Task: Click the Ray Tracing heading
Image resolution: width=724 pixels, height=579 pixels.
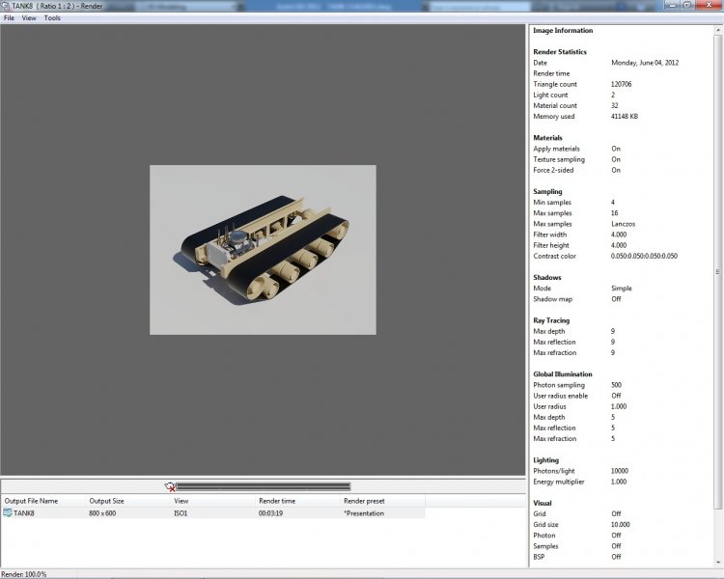Action: click(x=551, y=320)
